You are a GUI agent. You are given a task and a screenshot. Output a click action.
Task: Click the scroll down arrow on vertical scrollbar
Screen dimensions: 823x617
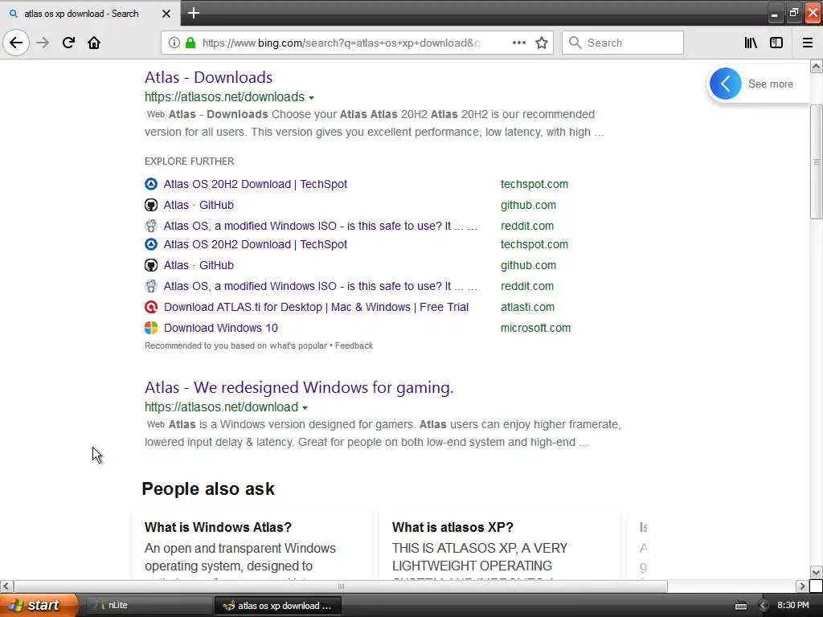point(816,572)
